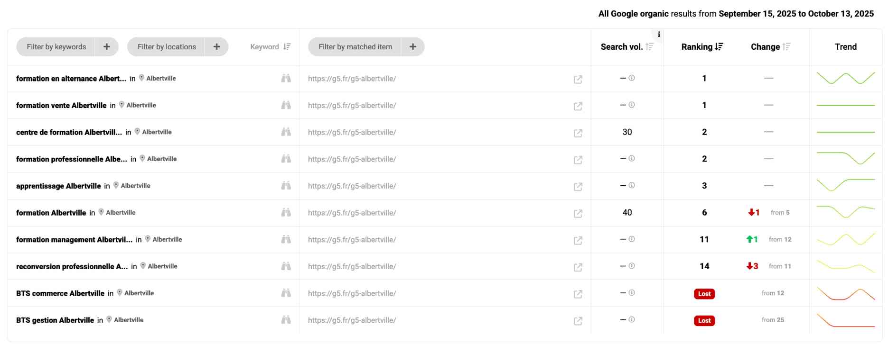Click plus icon next to Filter by locations
888x344 pixels.
[x=217, y=47]
